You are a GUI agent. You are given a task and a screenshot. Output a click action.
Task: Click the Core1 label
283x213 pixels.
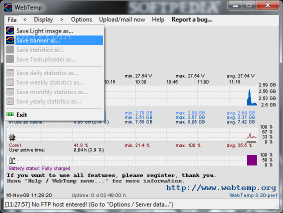(x=15, y=145)
